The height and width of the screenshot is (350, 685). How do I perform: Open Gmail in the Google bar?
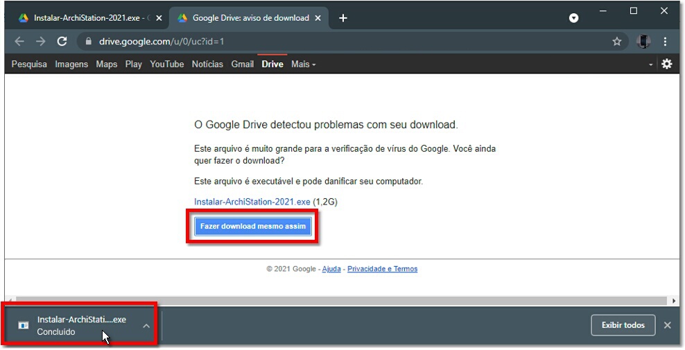(x=243, y=64)
